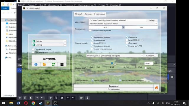Open Word from taskbar
This screenshot has height=106, width=189.
click(18, 103)
